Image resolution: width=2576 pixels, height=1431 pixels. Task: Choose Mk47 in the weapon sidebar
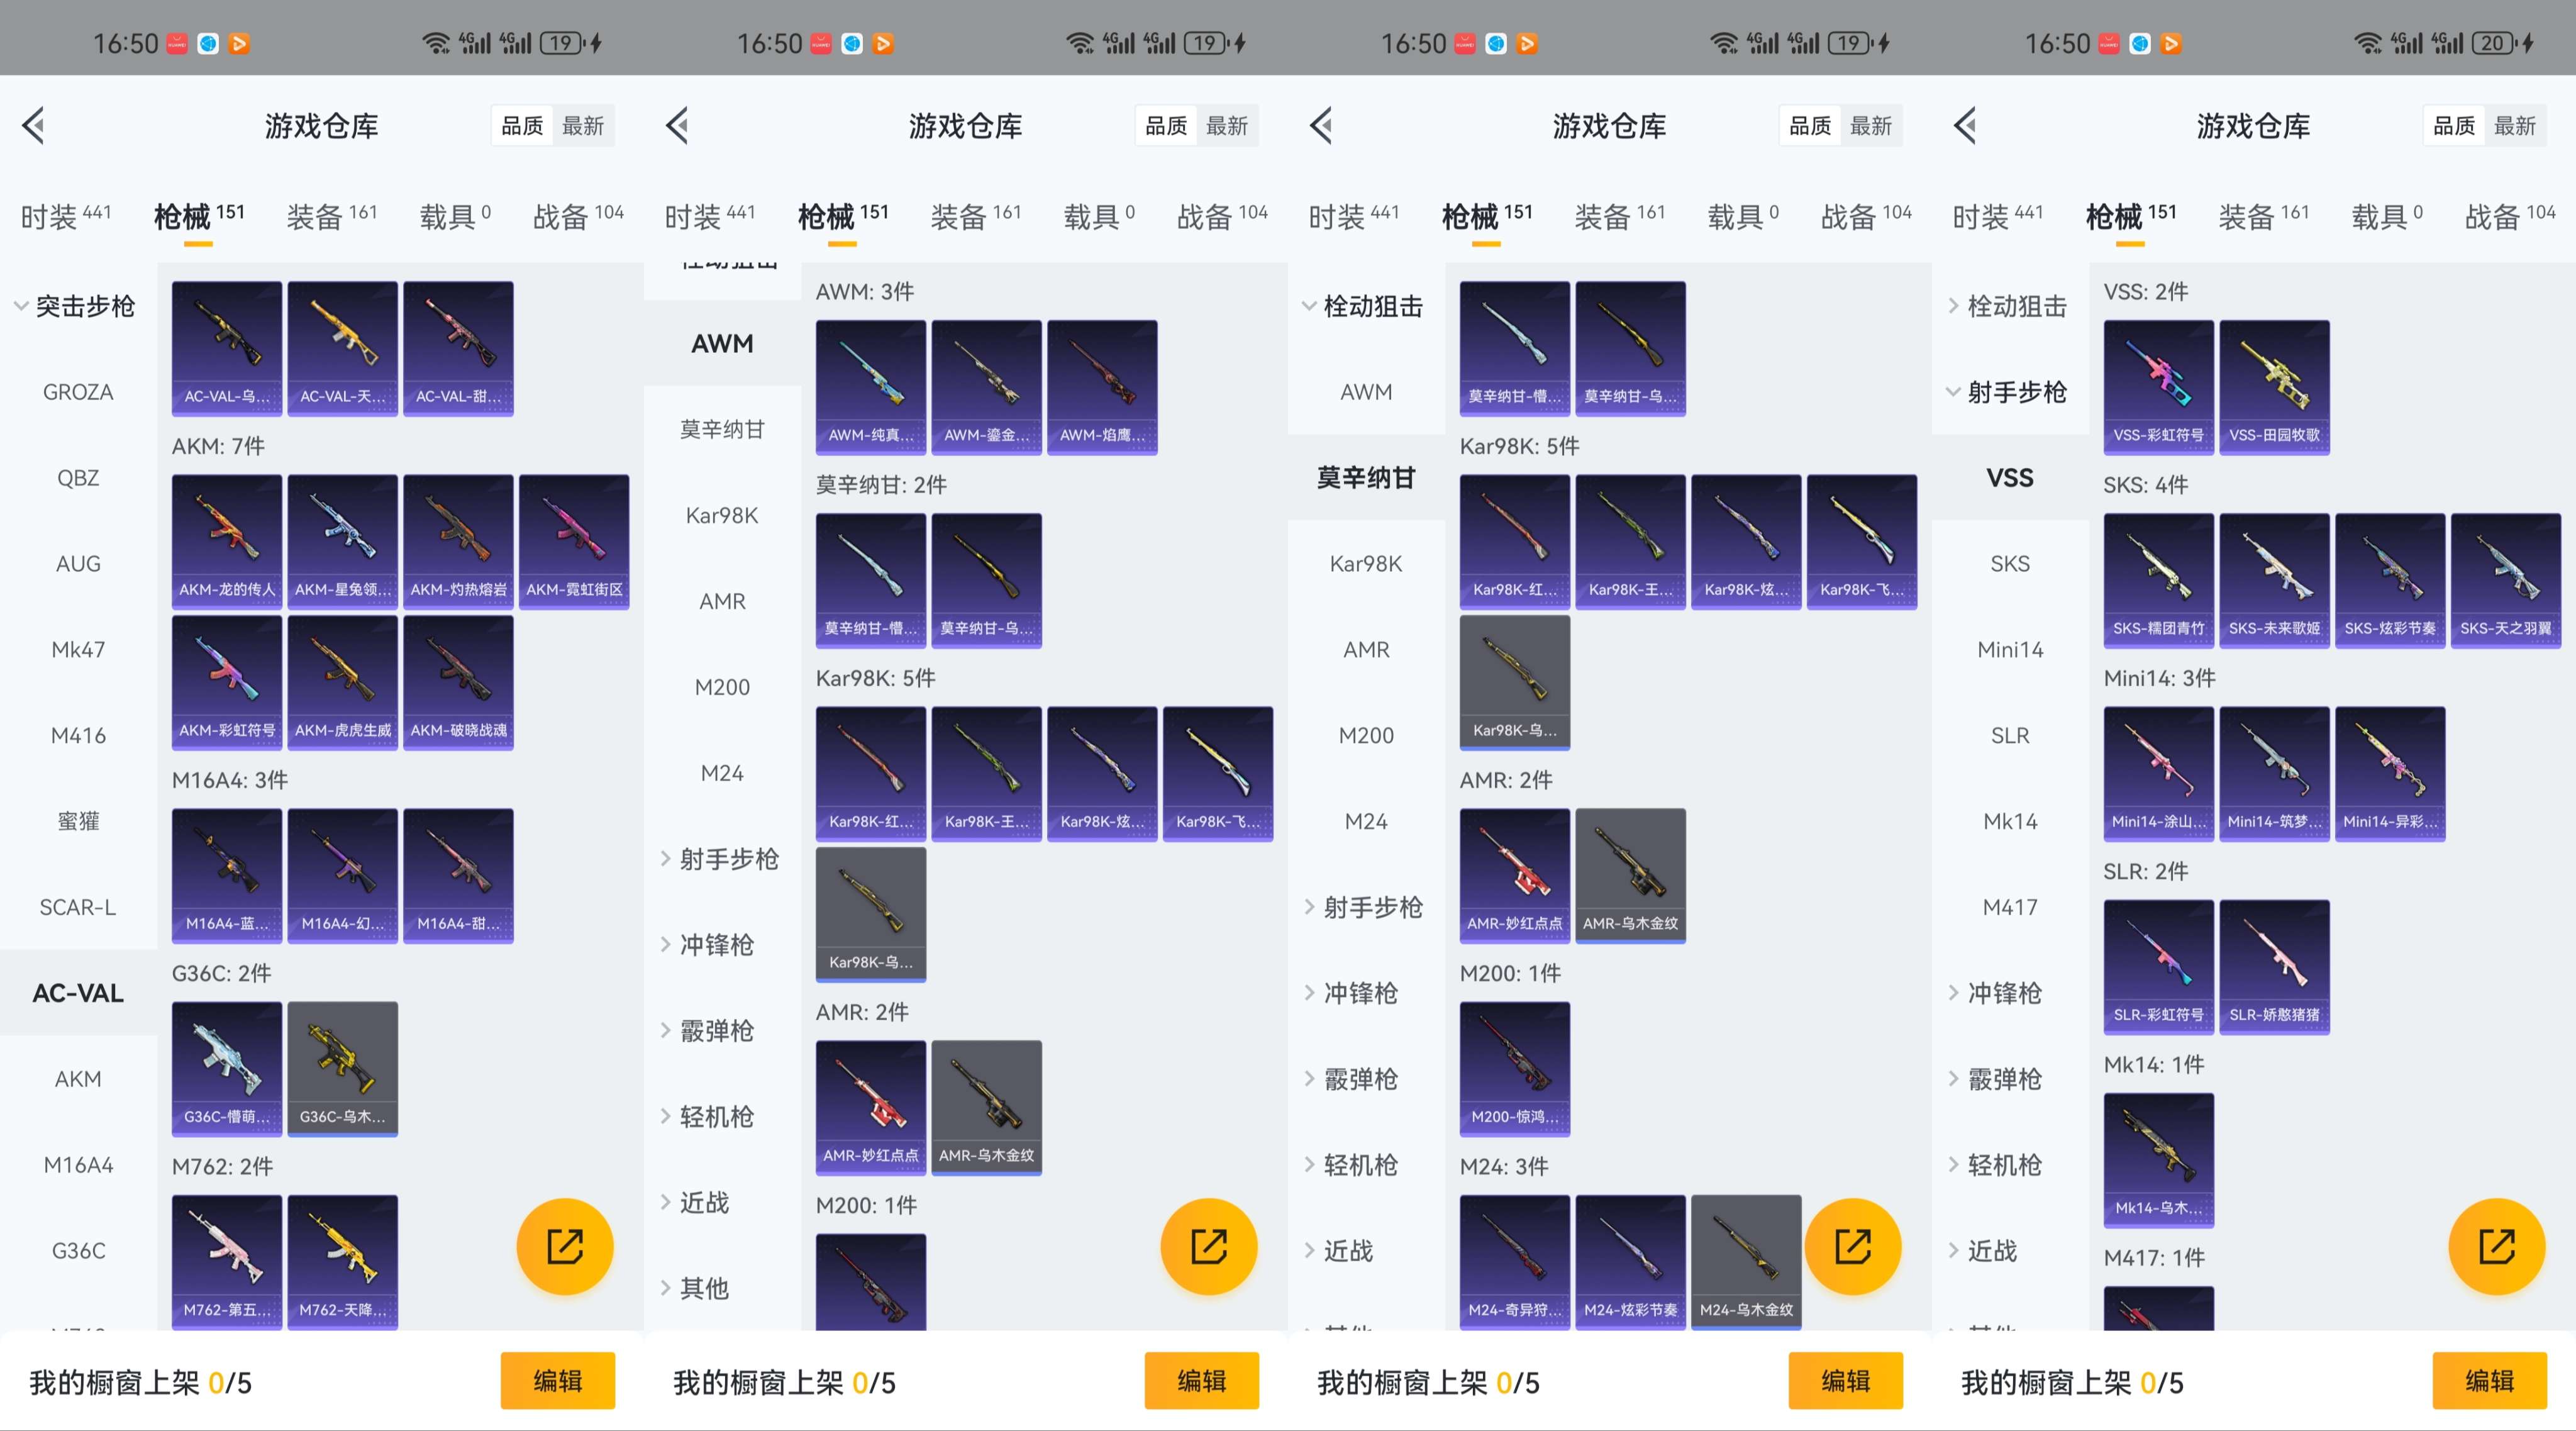click(x=78, y=649)
